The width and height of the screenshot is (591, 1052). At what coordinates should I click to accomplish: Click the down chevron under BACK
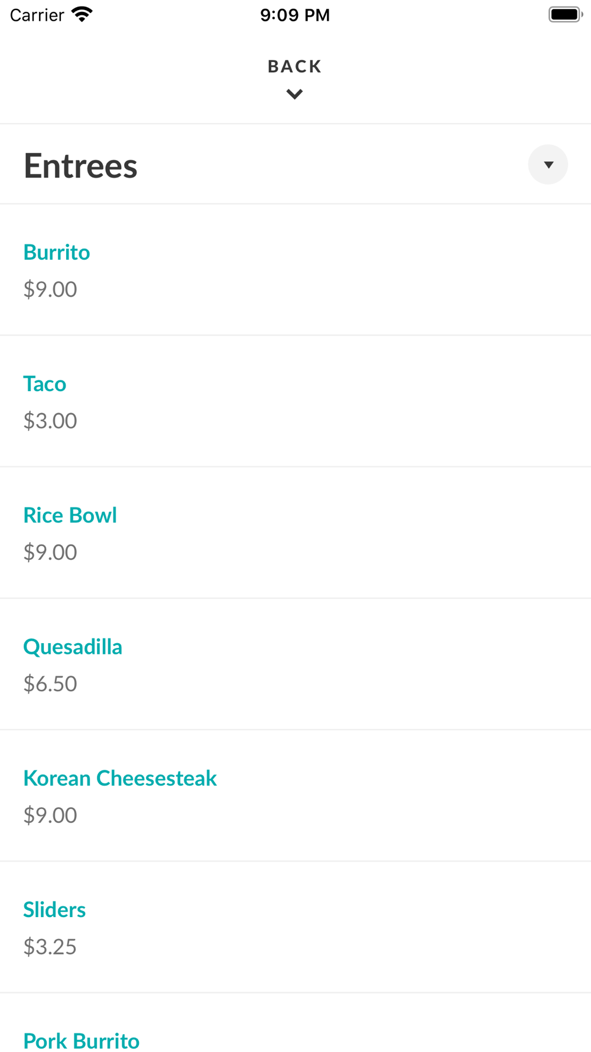pyautogui.click(x=294, y=94)
